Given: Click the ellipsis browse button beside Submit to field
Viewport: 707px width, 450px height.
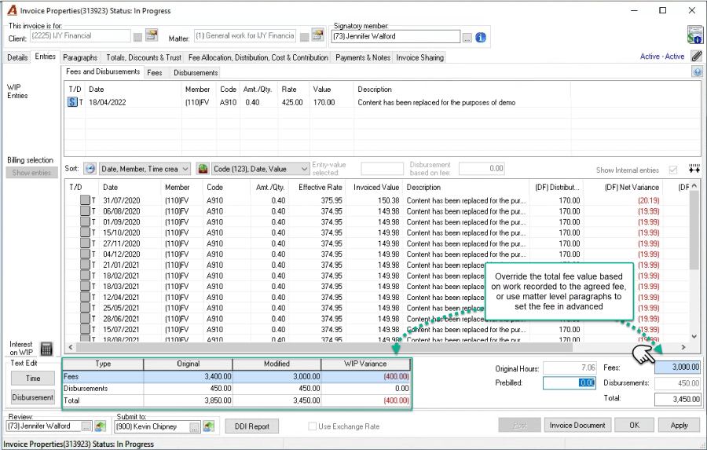Looking at the screenshot, I should (x=194, y=426).
